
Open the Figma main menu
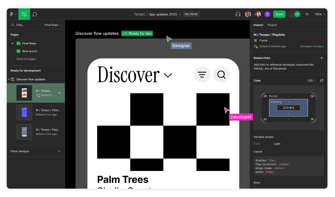(13, 14)
